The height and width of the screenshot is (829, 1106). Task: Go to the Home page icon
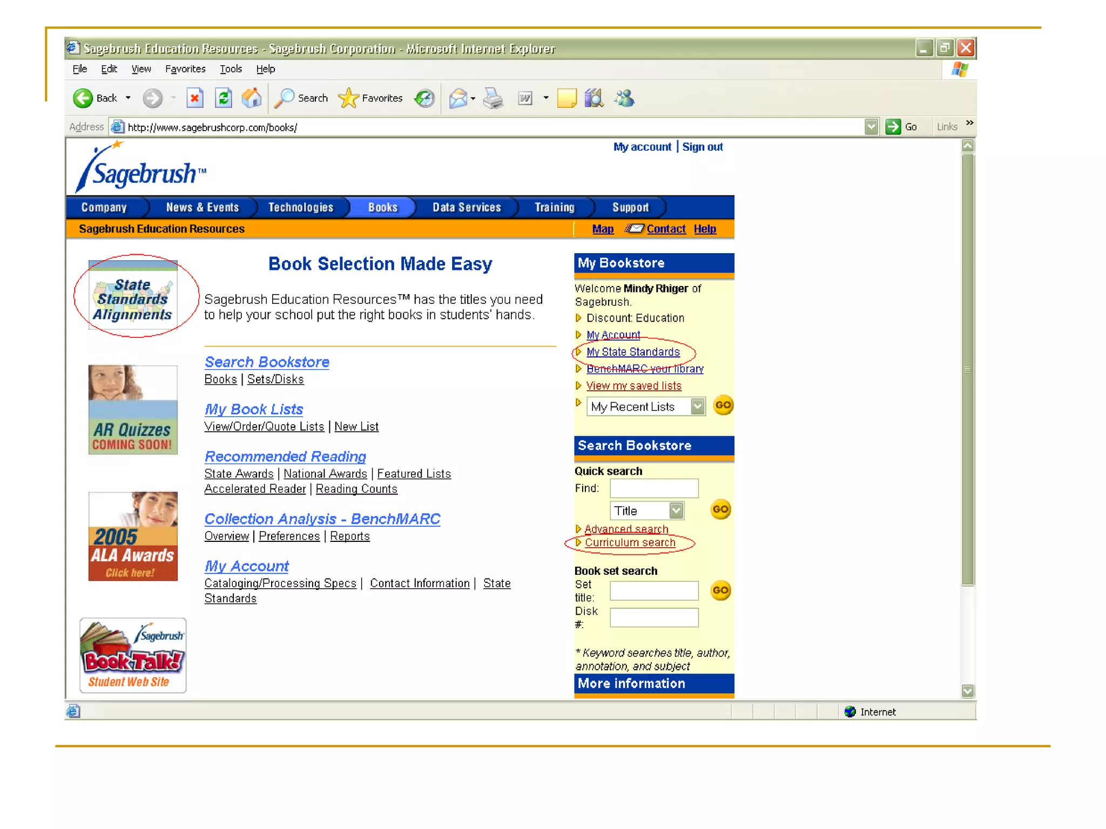pos(251,98)
